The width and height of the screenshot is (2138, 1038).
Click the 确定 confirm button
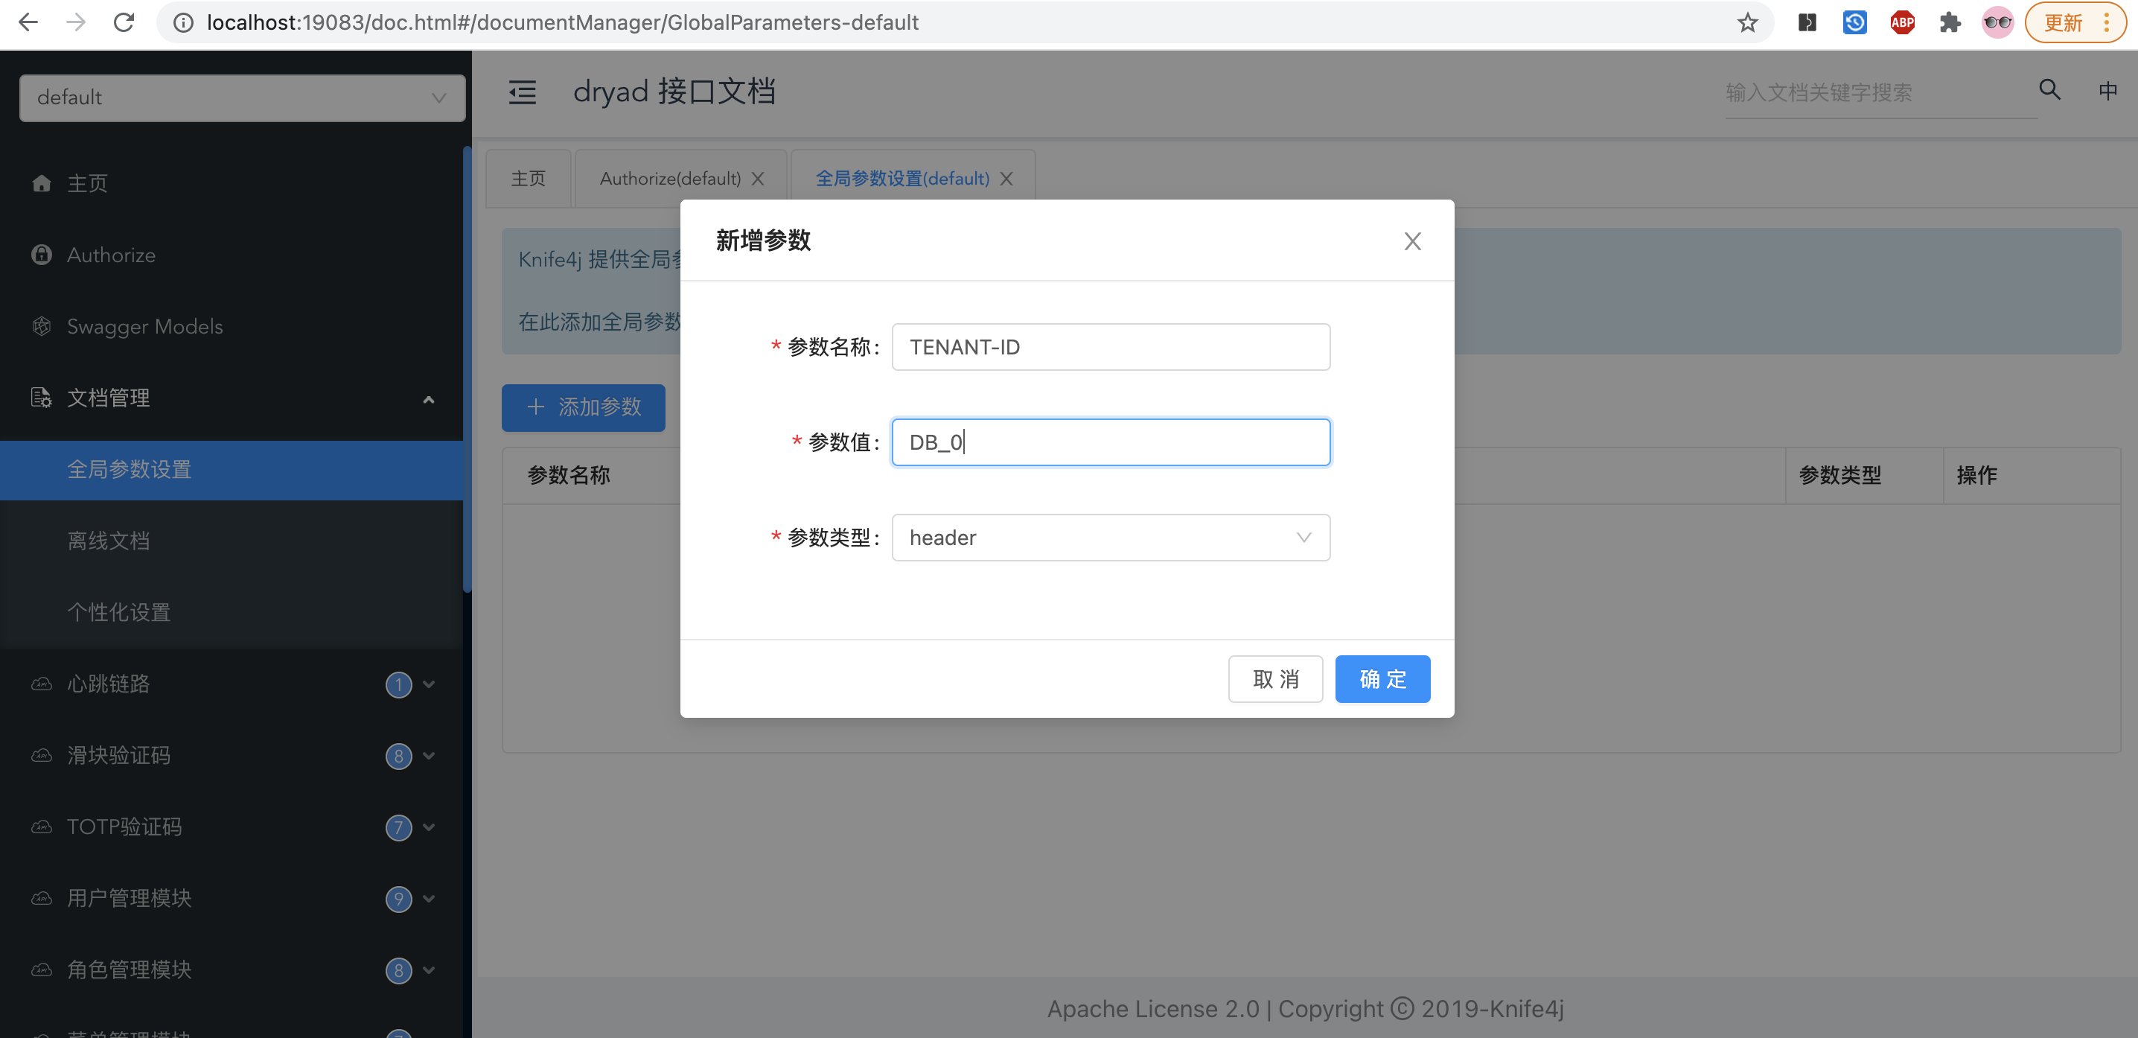[x=1382, y=678]
